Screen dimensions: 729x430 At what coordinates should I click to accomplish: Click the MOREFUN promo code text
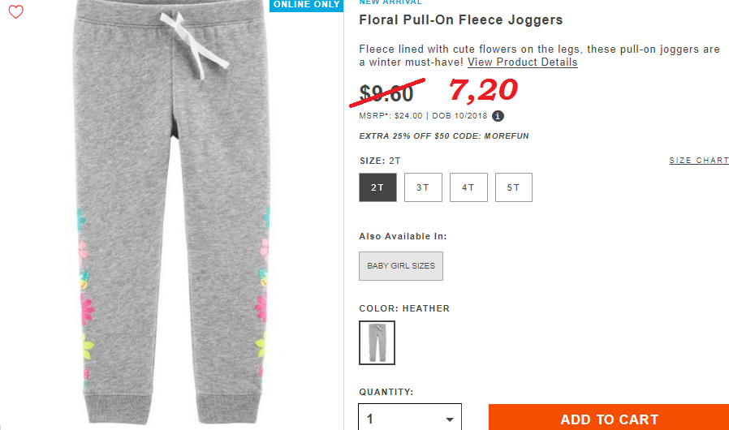507,136
